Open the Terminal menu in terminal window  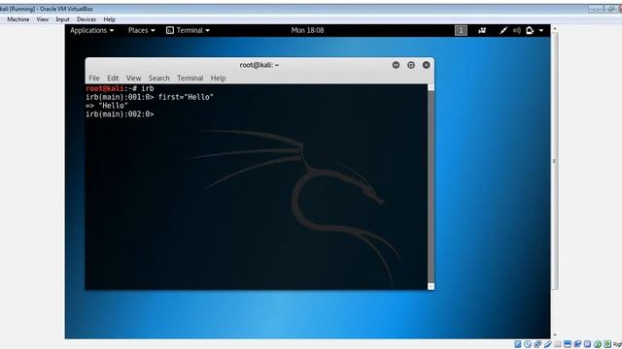[190, 78]
